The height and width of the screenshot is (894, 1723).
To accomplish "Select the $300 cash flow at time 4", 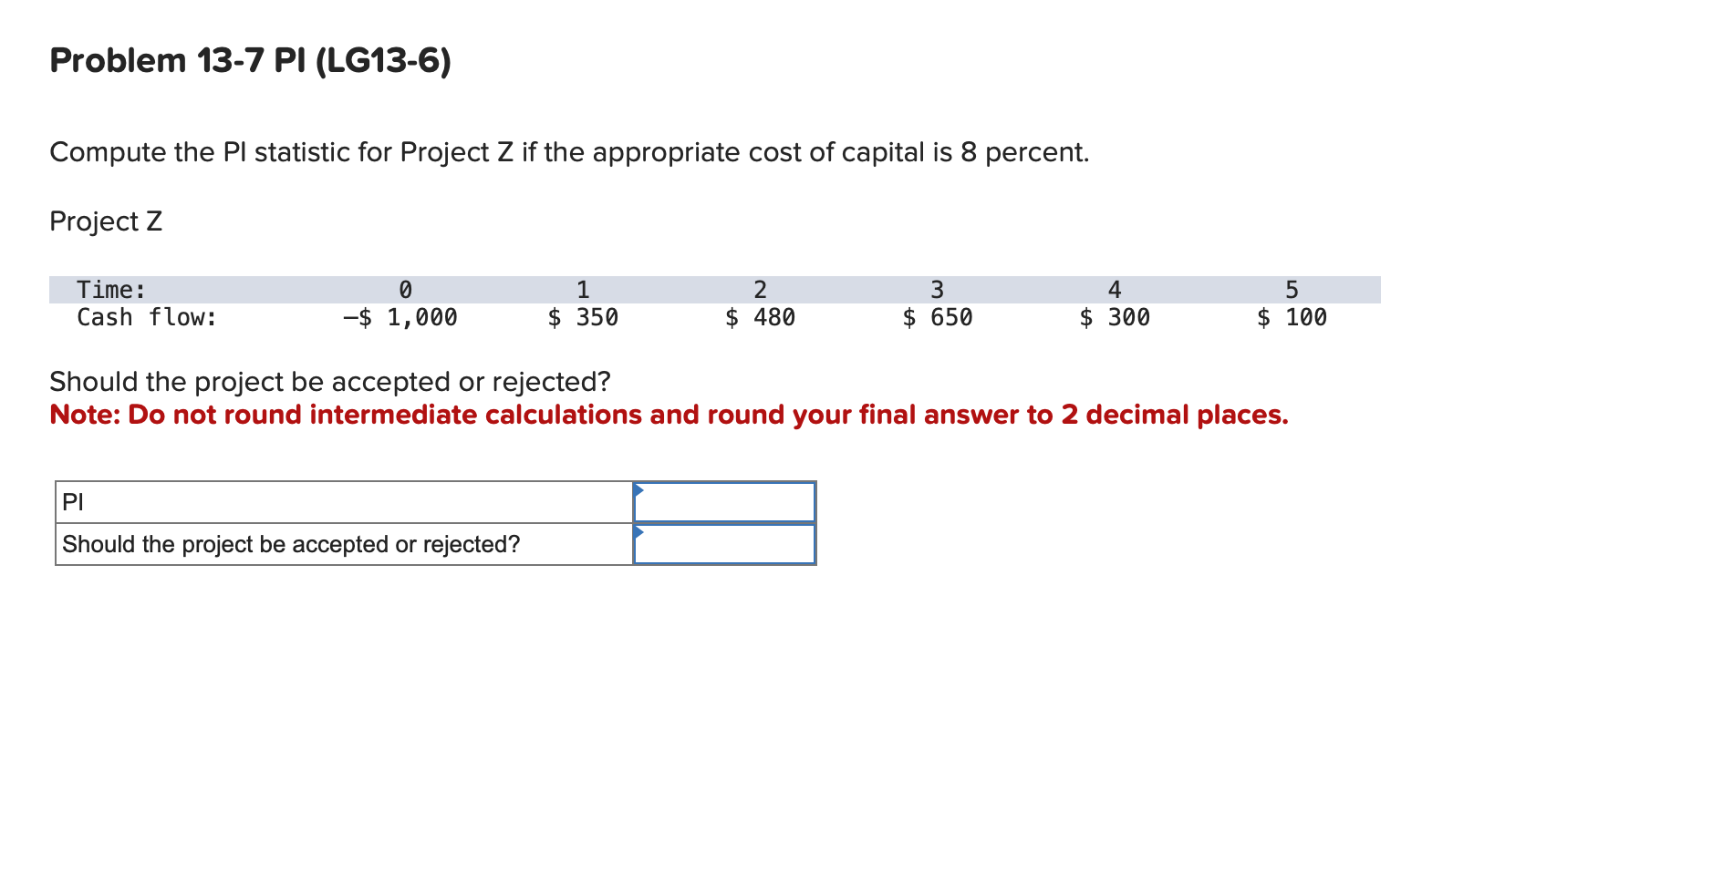I will [x=1115, y=317].
